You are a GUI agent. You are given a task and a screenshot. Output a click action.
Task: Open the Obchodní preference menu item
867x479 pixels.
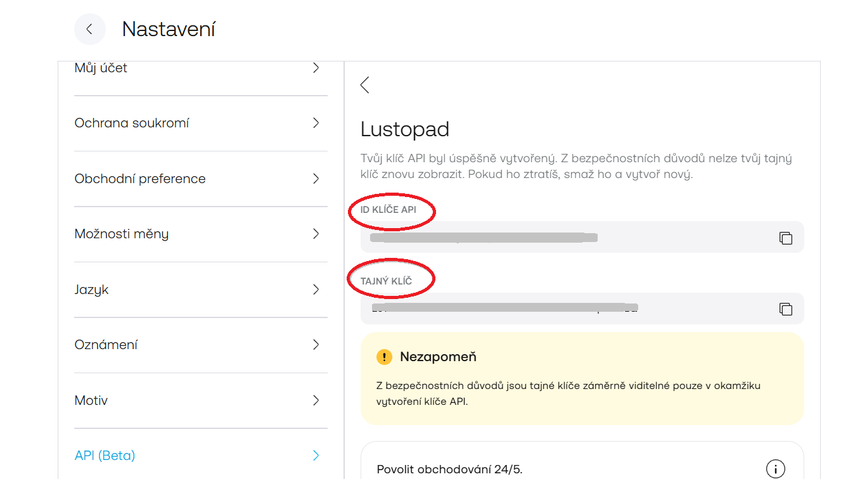coord(140,179)
